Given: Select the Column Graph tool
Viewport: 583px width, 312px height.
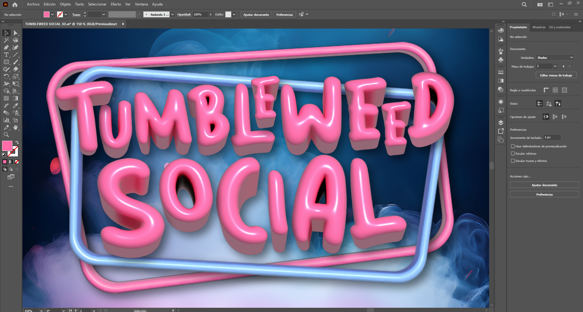Looking at the screenshot, I should [x=6, y=120].
